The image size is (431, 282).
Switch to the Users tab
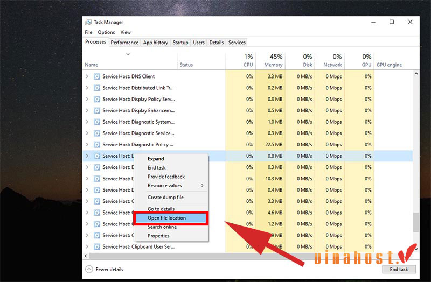(199, 43)
